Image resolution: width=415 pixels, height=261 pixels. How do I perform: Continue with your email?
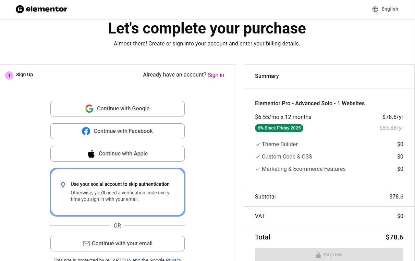pyautogui.click(x=118, y=244)
